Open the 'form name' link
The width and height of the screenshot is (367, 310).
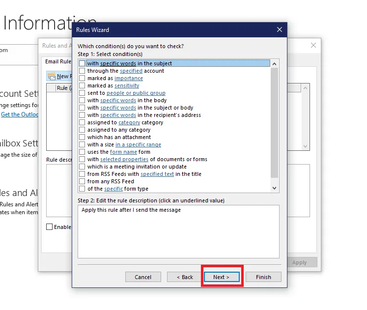[123, 152]
